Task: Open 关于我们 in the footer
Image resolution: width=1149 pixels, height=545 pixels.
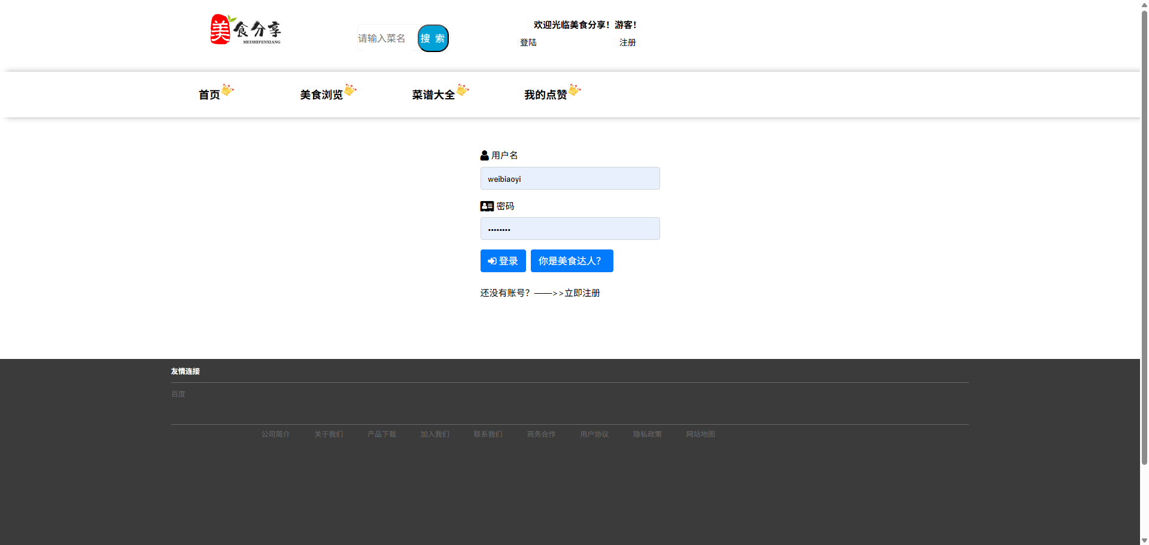Action: point(329,434)
